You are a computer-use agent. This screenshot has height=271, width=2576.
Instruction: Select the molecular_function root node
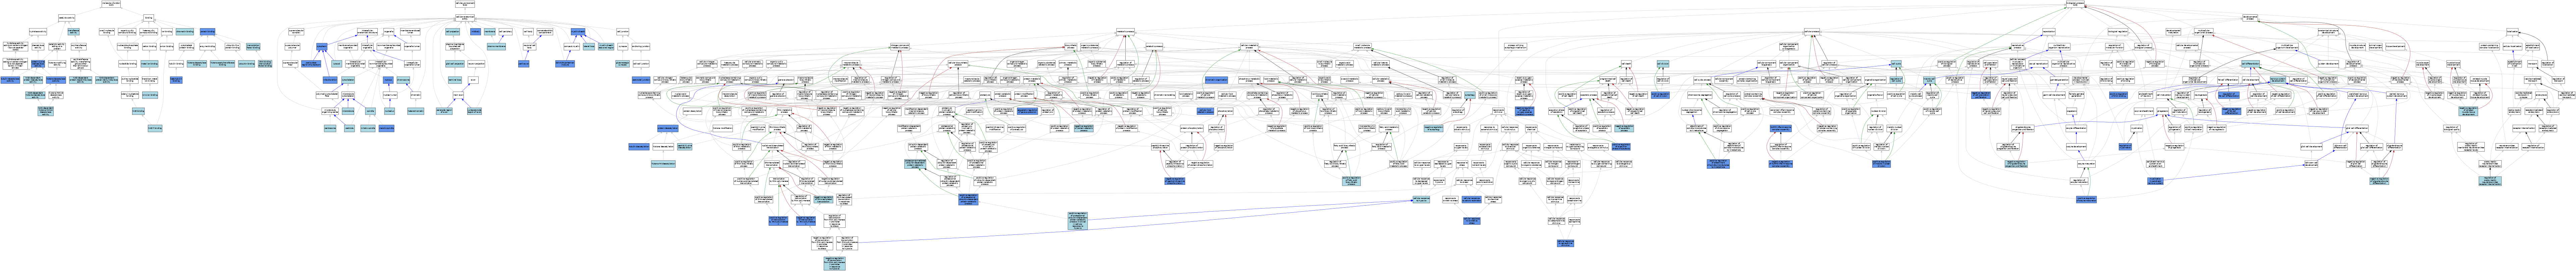(x=111, y=4)
